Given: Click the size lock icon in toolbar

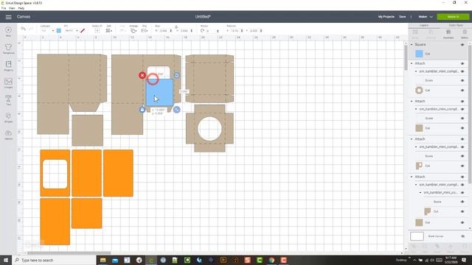Looking at the screenshot, I should pyautogui.click(x=176, y=27).
